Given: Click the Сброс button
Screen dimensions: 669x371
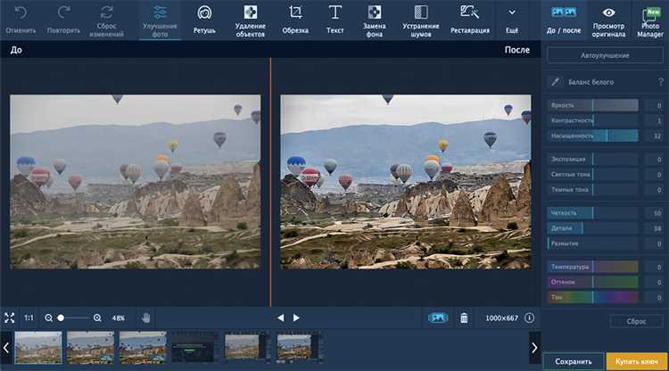Looking at the screenshot, I should point(636,321).
